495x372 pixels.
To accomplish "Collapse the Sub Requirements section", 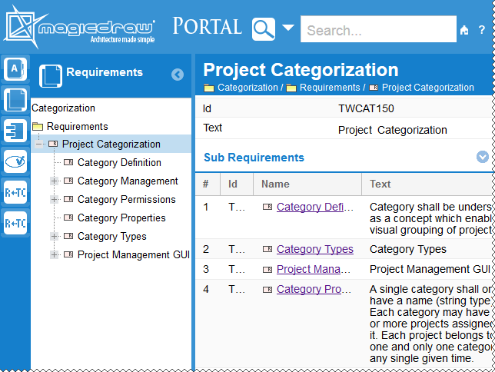I will [483, 157].
